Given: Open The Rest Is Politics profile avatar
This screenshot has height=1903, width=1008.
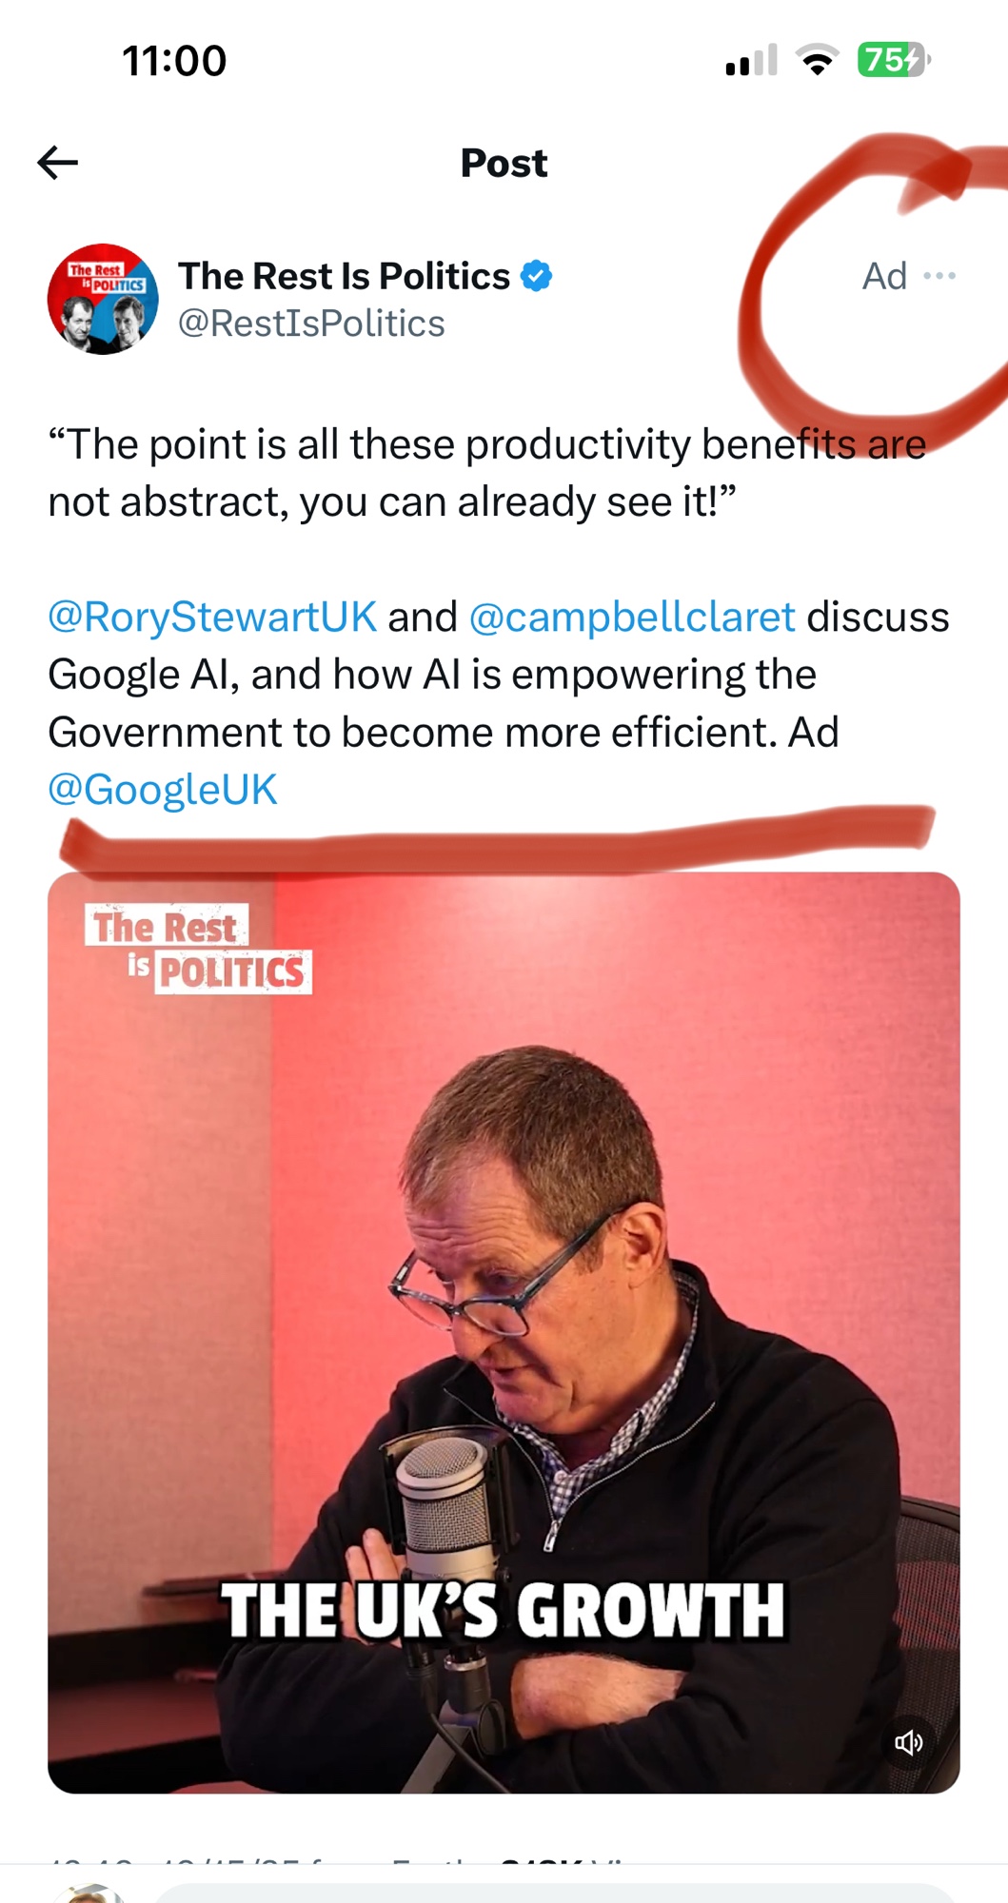Looking at the screenshot, I should point(103,299).
